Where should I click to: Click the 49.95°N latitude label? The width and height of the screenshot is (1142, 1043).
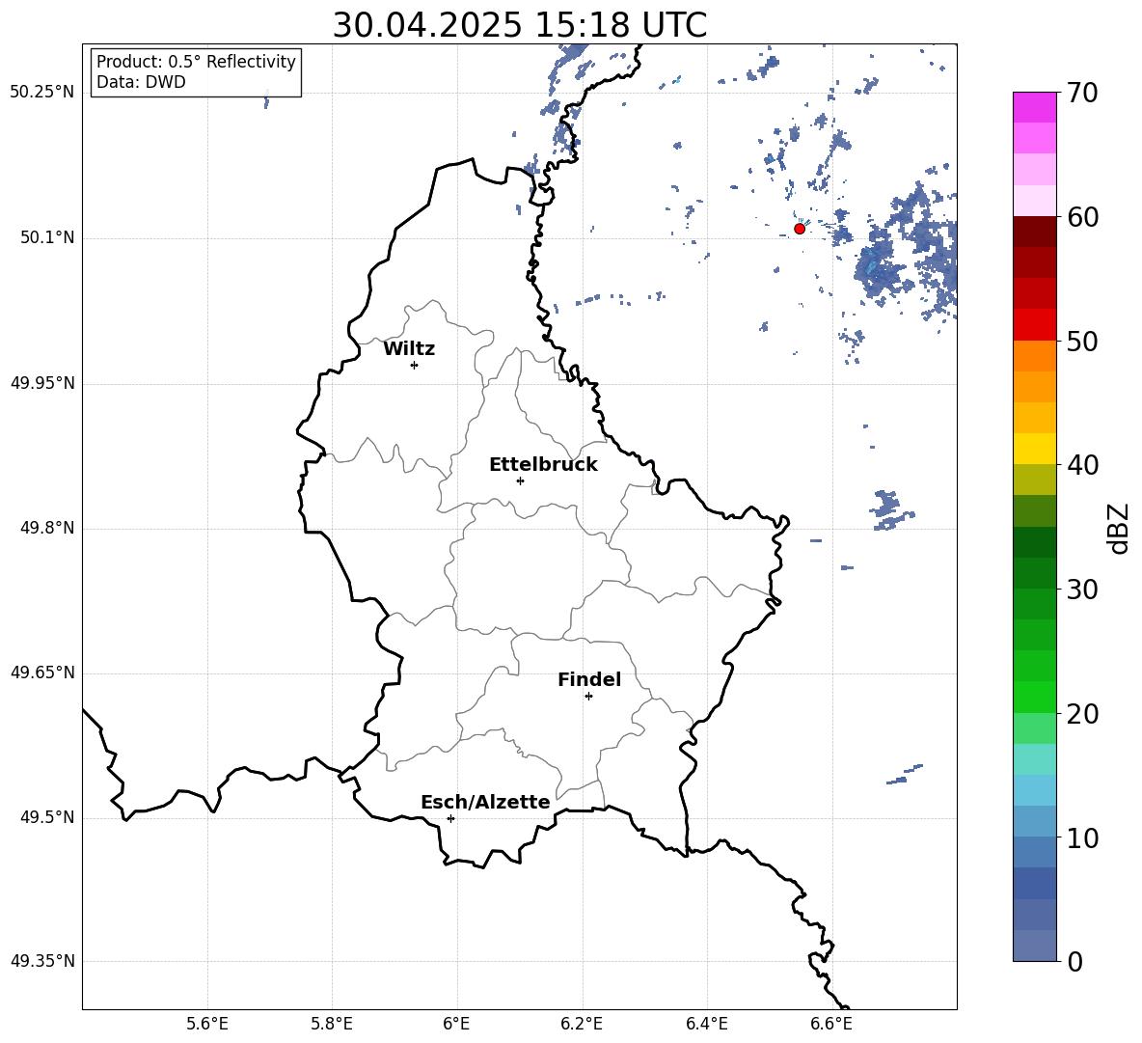42,384
